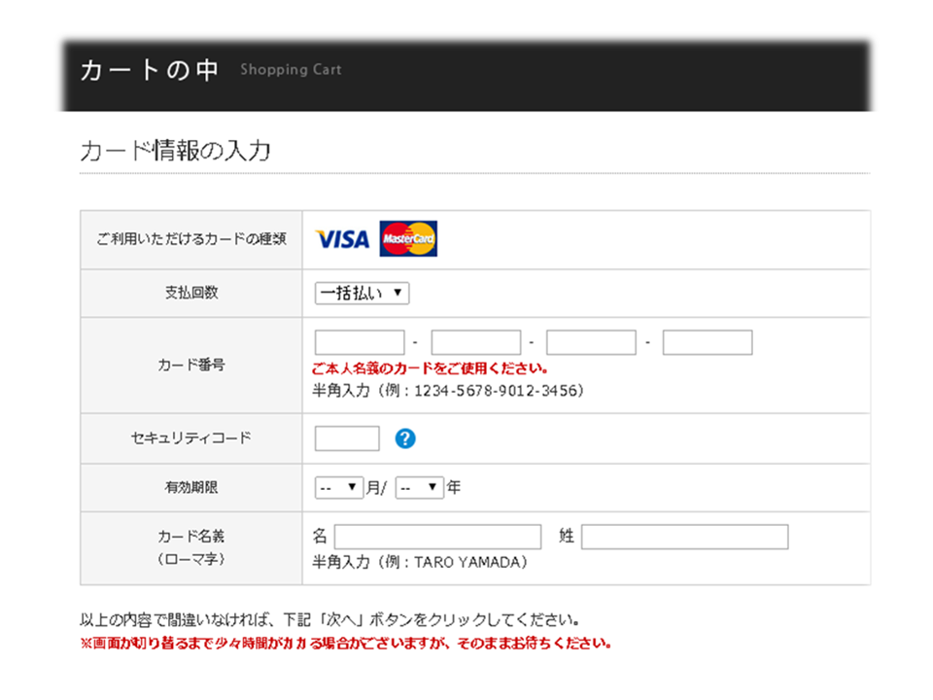Click the MasterCard logo

point(408,239)
